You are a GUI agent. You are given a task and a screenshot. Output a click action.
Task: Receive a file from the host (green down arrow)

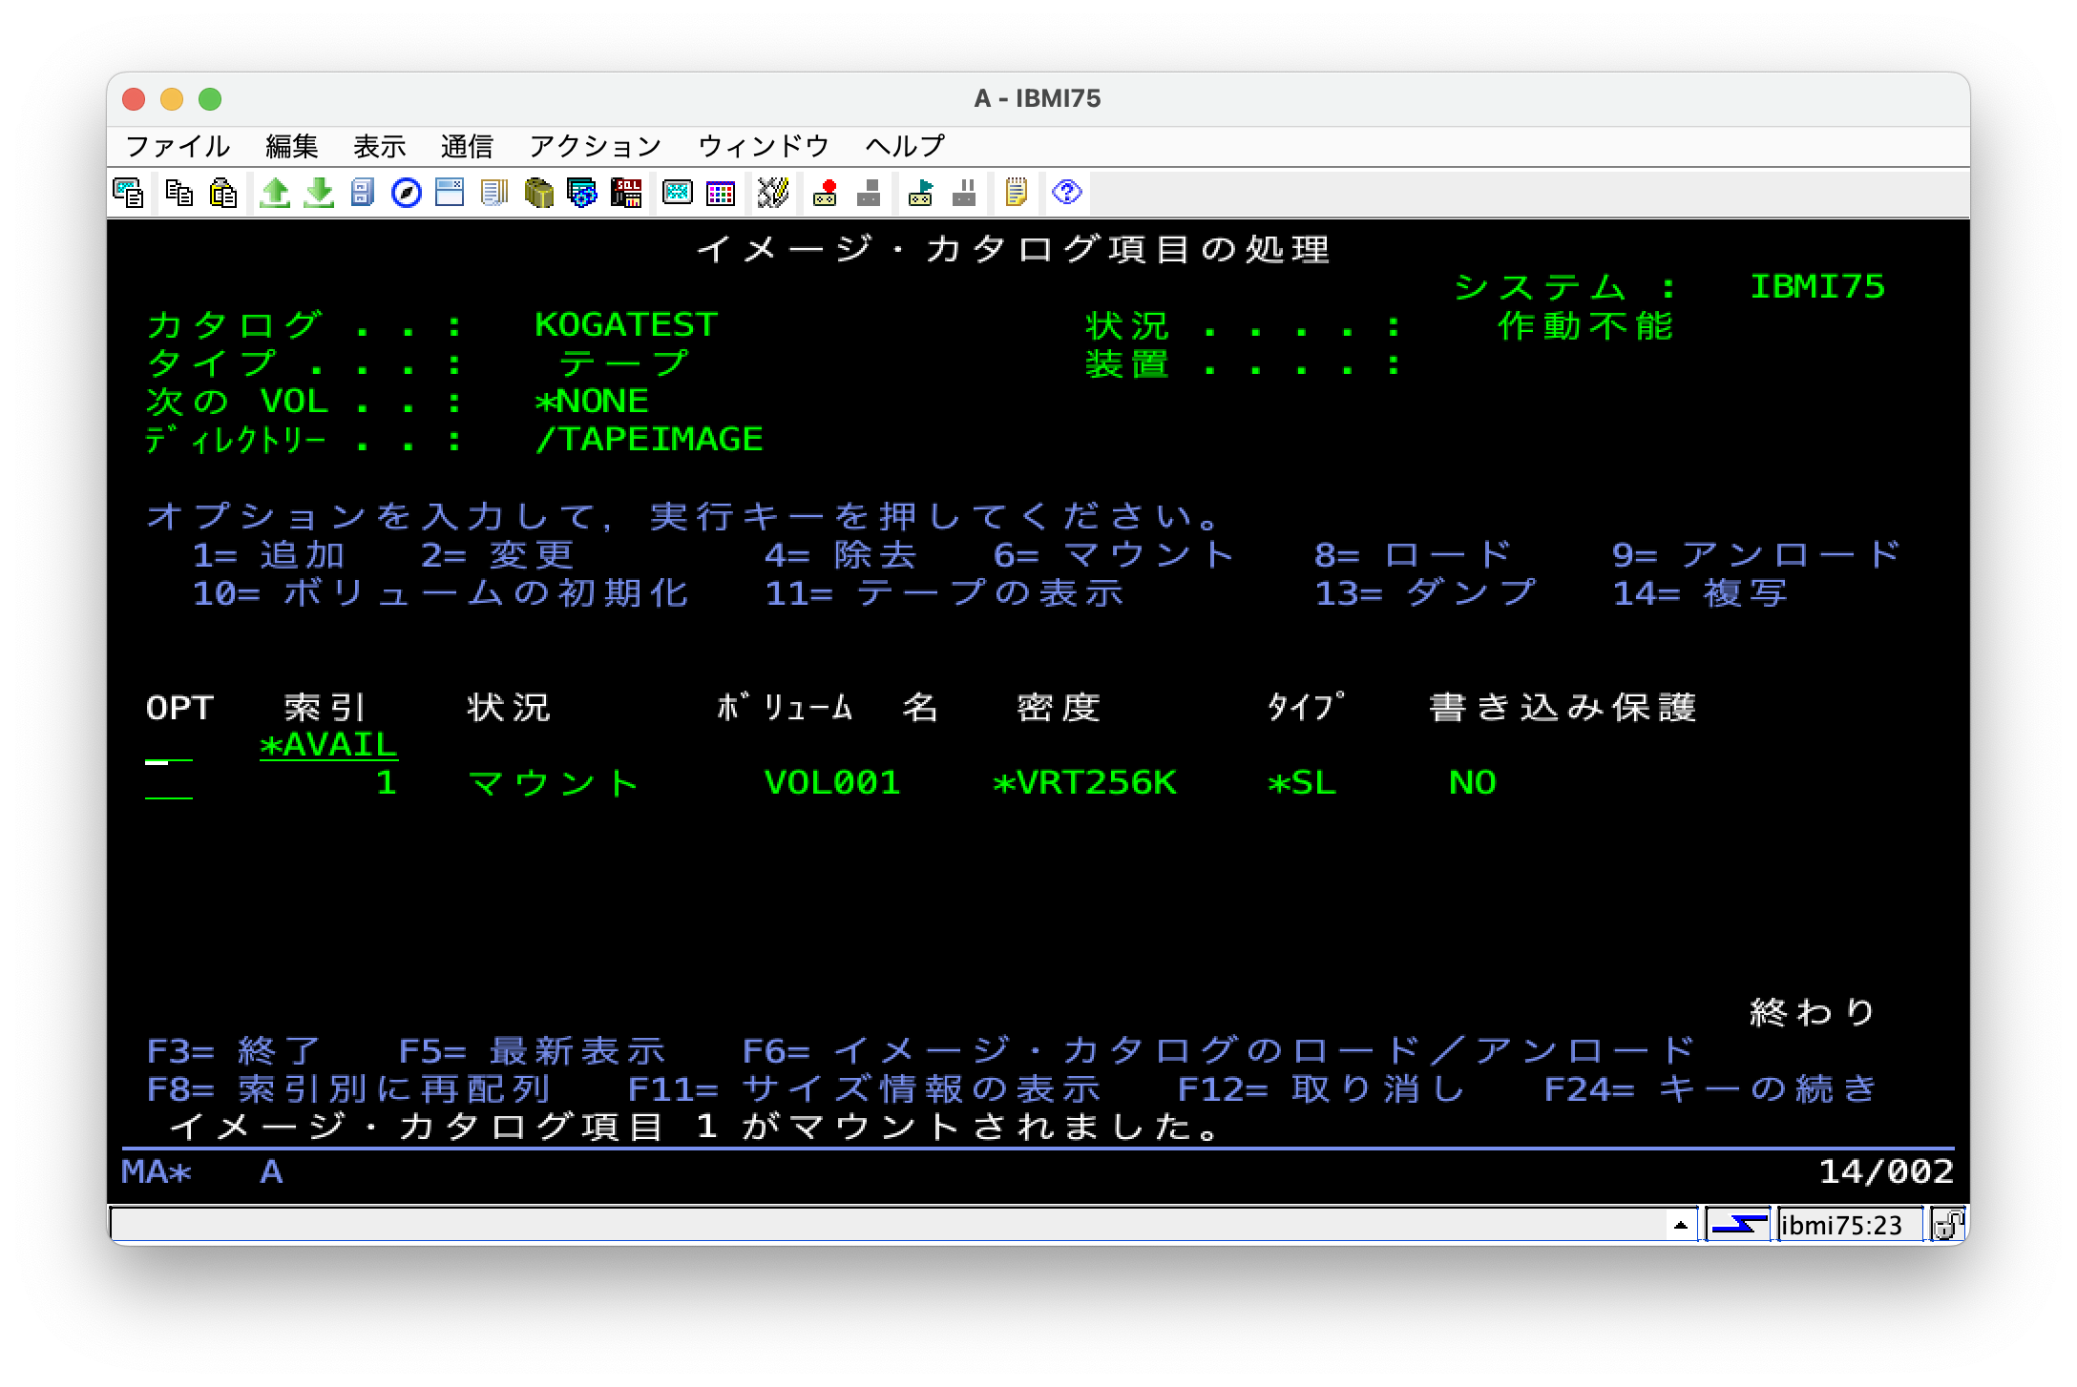coord(317,193)
